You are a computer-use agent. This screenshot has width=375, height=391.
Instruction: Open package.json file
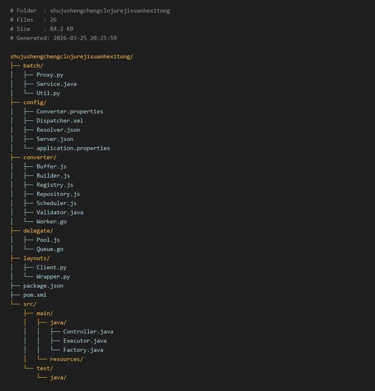(43, 286)
